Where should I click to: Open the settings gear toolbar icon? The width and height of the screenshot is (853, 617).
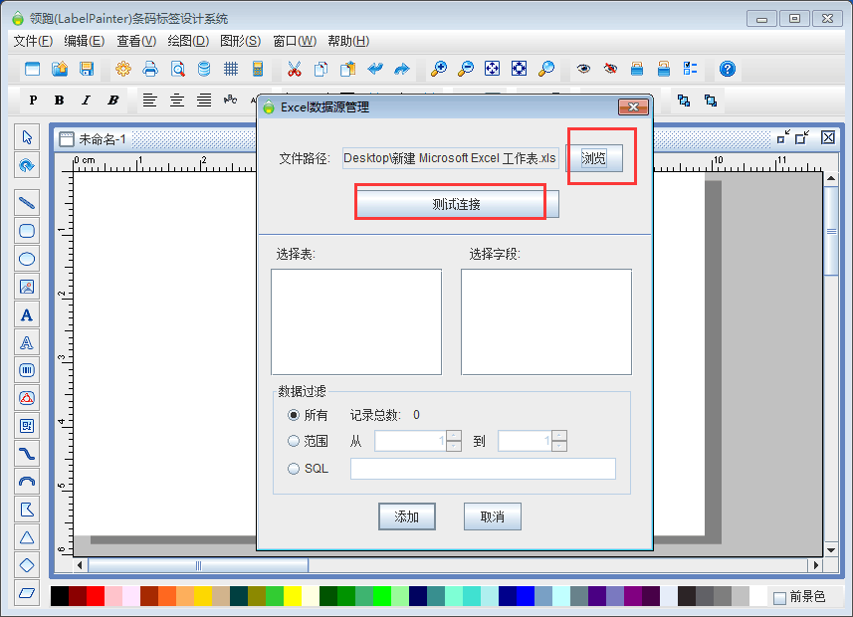(123, 69)
